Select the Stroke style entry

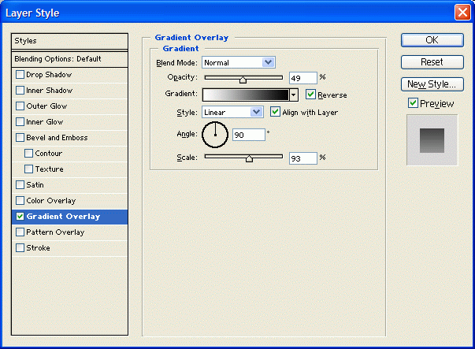point(38,248)
